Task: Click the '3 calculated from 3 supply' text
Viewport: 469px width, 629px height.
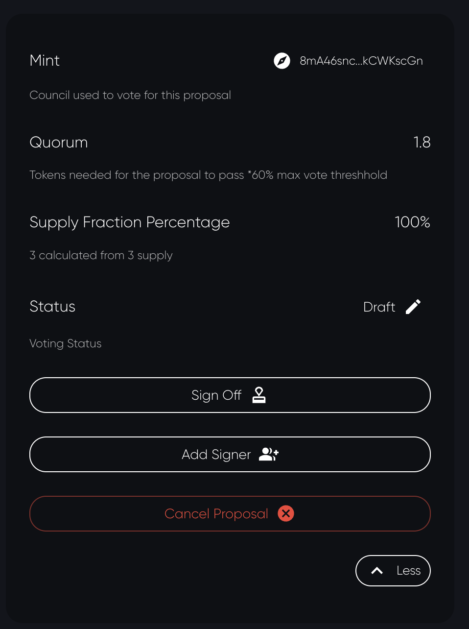Action: coord(101,255)
